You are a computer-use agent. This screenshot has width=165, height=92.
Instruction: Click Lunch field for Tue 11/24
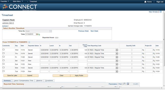coord(54,72)
